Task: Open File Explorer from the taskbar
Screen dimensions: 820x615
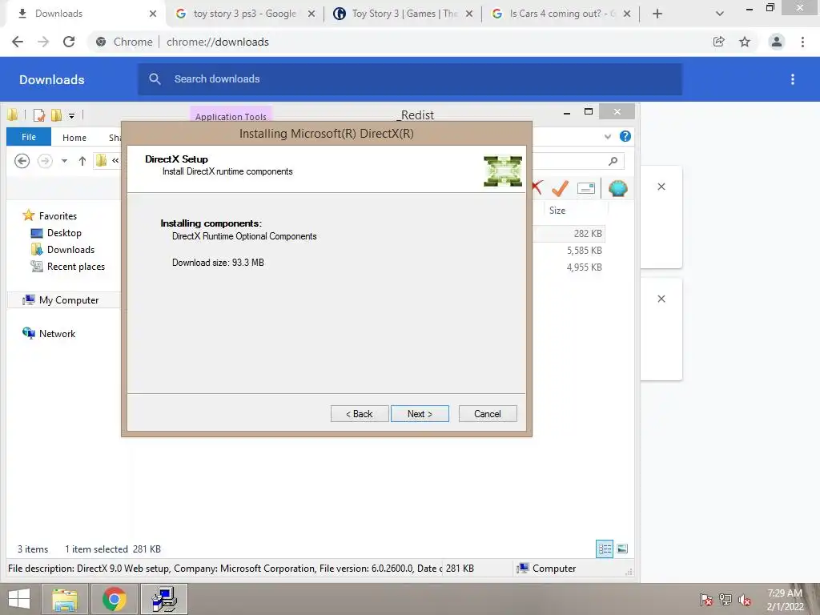Action: pos(66,599)
